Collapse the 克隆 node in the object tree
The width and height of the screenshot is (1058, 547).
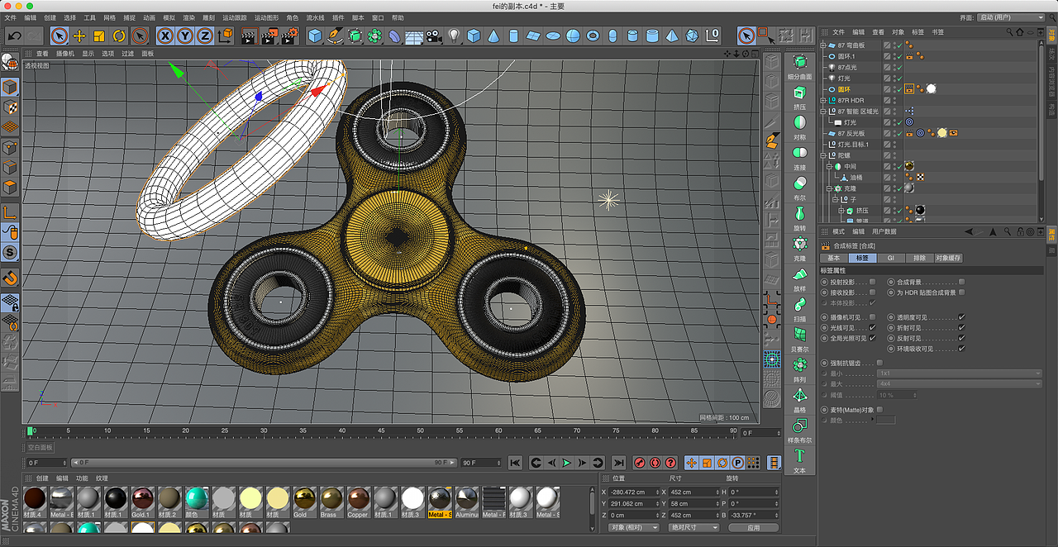coord(829,188)
